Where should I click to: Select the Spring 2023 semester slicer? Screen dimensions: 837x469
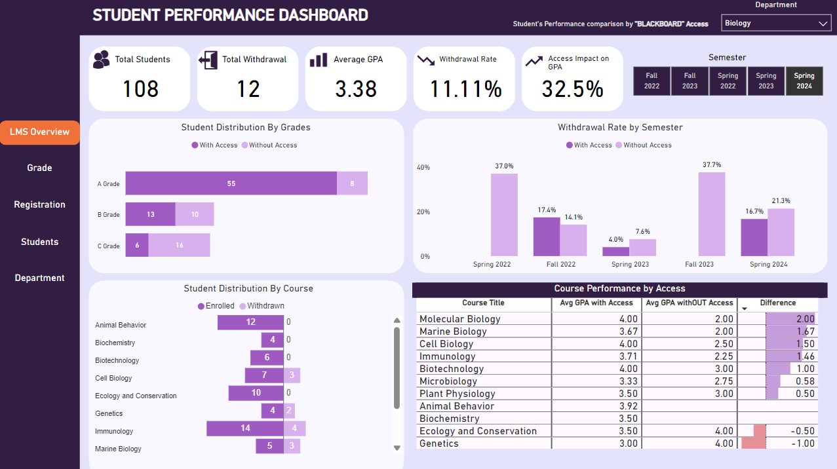point(766,81)
